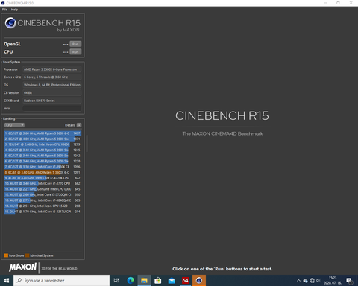Viewport: 358px width, 286px height.
Task: Select rank 4 entry scoring 1245
Action: pos(43,150)
